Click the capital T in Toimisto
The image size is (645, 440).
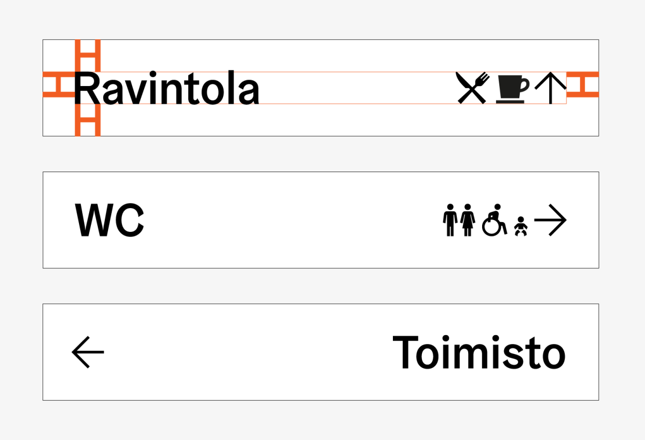(x=406, y=352)
